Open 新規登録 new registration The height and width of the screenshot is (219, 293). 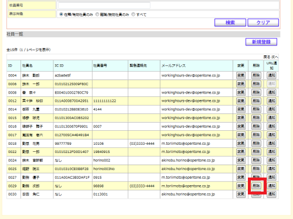261,42
